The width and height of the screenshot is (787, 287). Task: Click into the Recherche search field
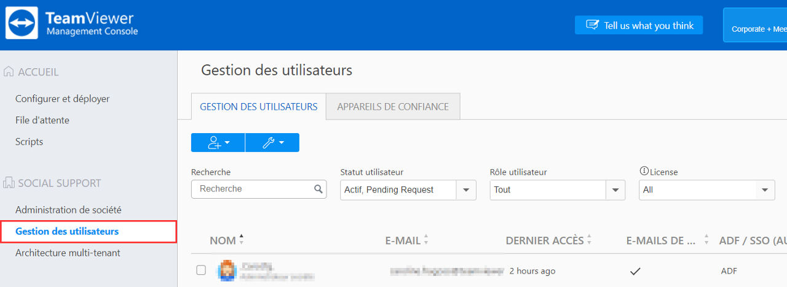point(259,189)
